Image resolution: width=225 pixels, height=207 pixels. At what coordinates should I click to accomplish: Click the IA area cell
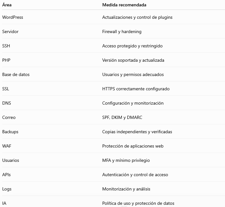tap(4, 203)
